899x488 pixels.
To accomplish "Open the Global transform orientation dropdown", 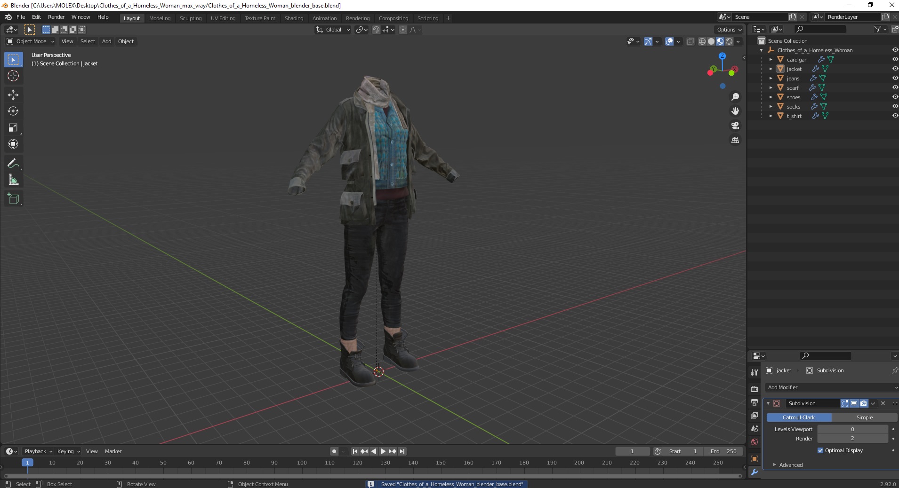I will (x=333, y=30).
